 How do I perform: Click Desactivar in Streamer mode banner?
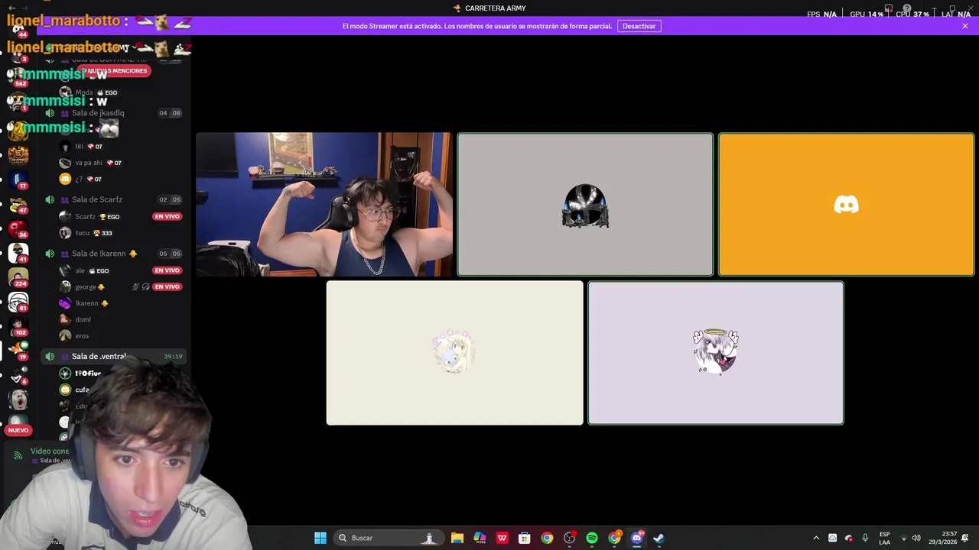tap(639, 26)
